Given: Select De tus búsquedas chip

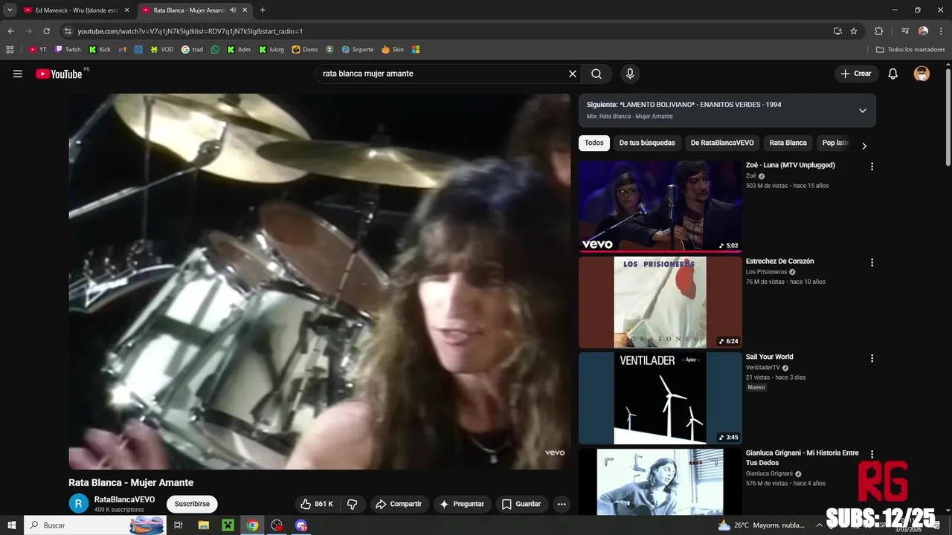Looking at the screenshot, I should (x=647, y=143).
